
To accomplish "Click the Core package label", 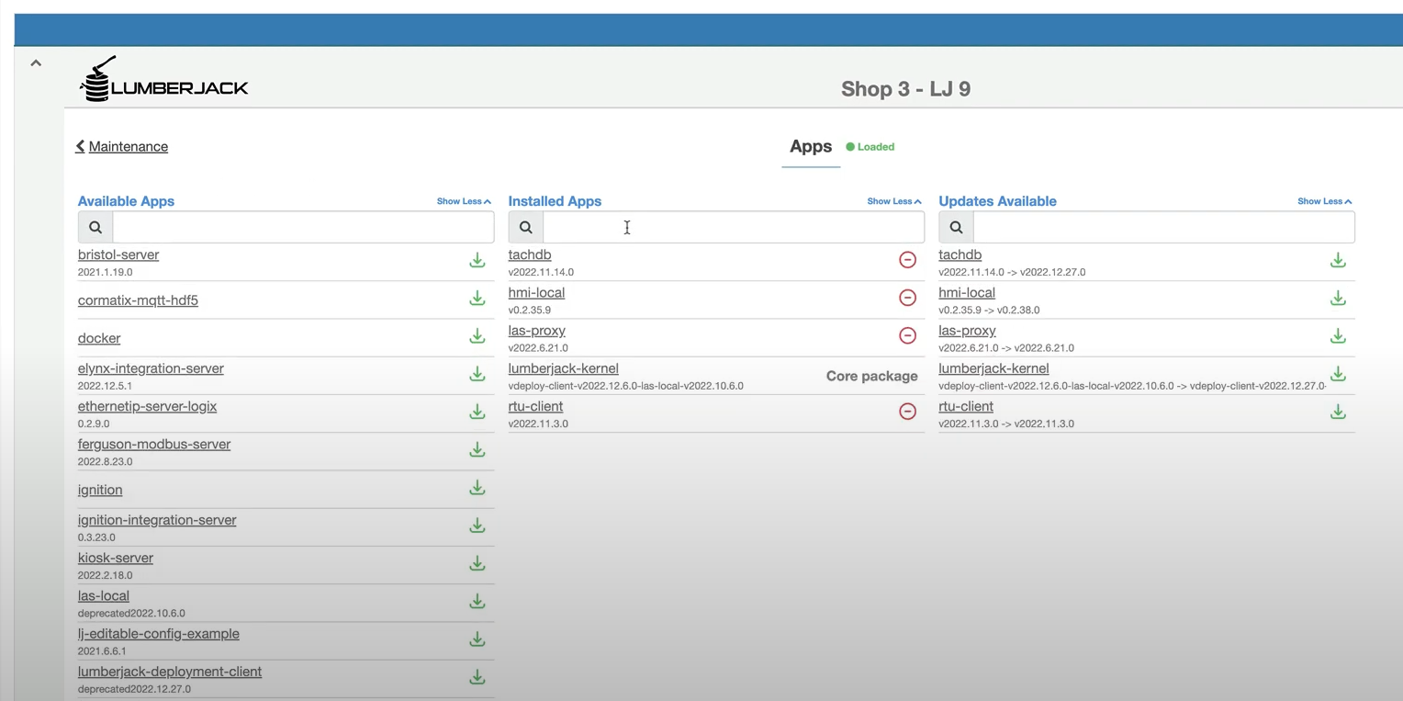I will [872, 376].
